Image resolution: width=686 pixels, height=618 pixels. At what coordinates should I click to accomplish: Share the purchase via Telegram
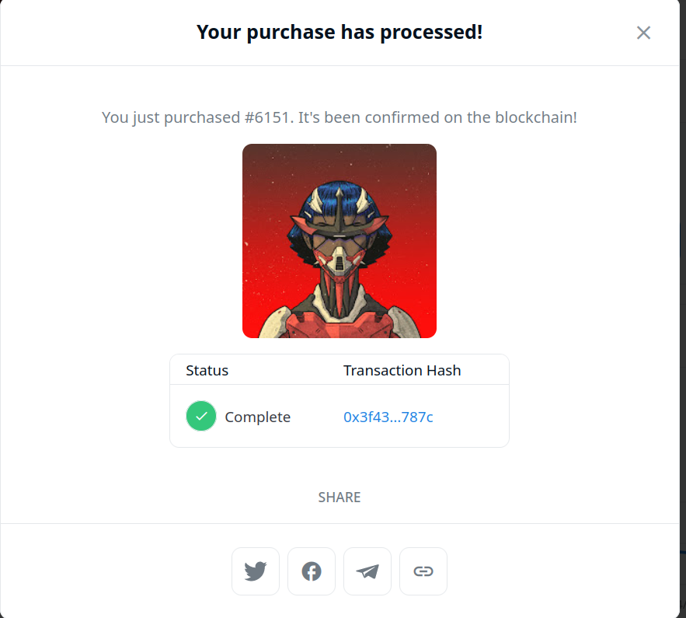[367, 571]
